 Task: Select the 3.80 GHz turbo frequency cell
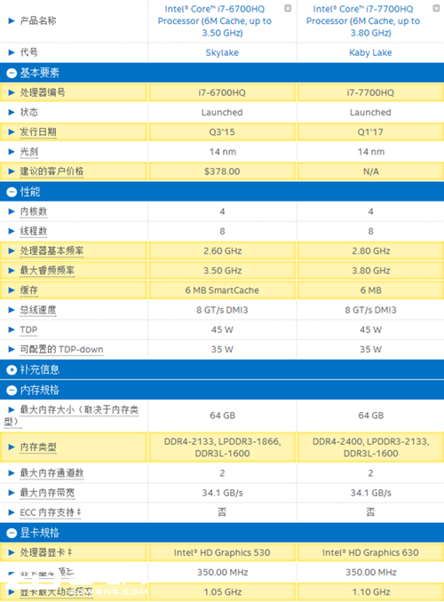pyautogui.click(x=370, y=271)
